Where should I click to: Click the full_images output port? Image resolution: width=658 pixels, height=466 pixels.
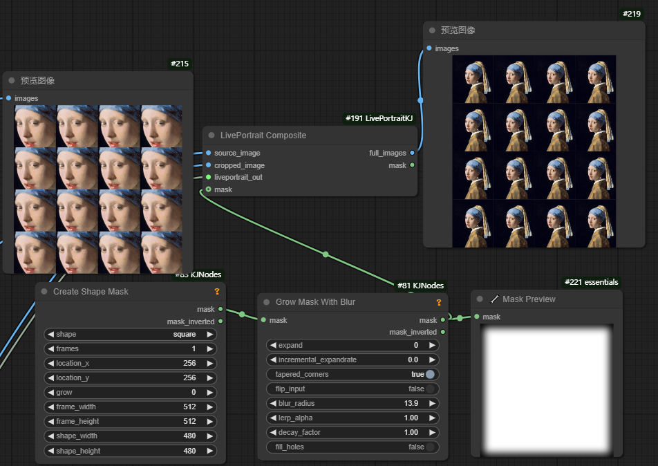tap(413, 153)
